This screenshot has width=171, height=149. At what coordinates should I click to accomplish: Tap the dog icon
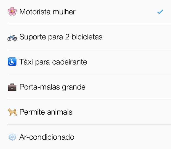(12, 112)
